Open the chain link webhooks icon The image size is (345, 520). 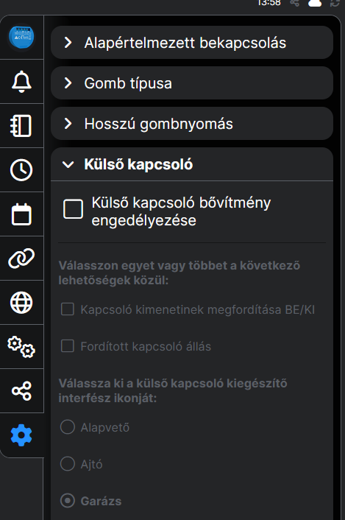click(x=21, y=258)
